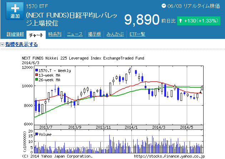This screenshot has width=225, height=159.
Task: Click the 1570 ETF code text
Action: (37, 6)
